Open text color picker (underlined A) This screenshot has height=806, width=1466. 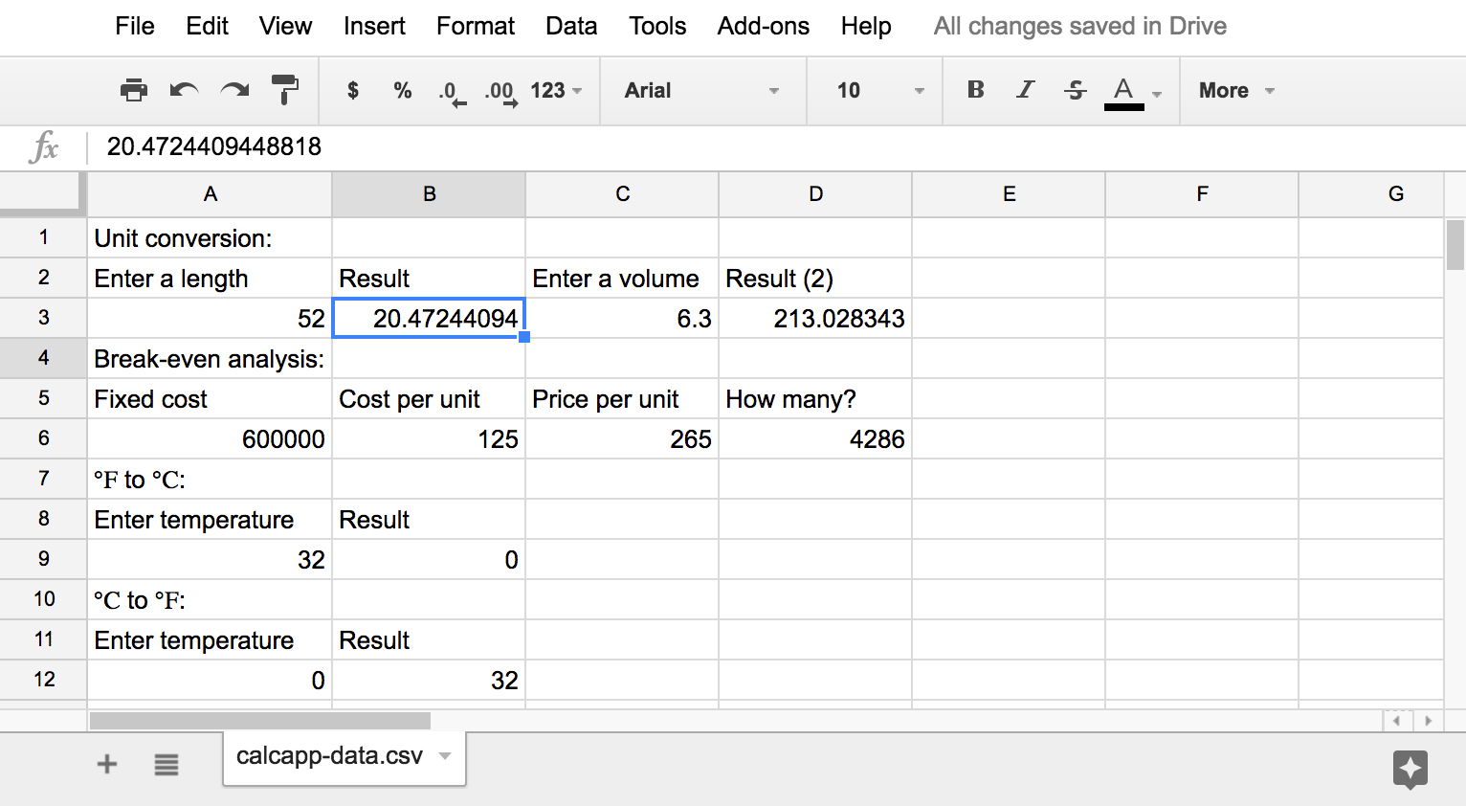1124,92
